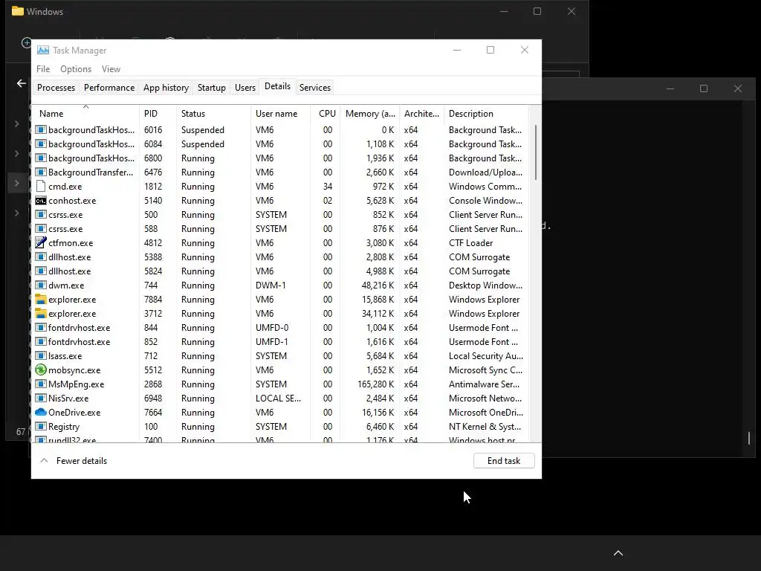
Task: Switch to the Startup tab
Action: (212, 88)
